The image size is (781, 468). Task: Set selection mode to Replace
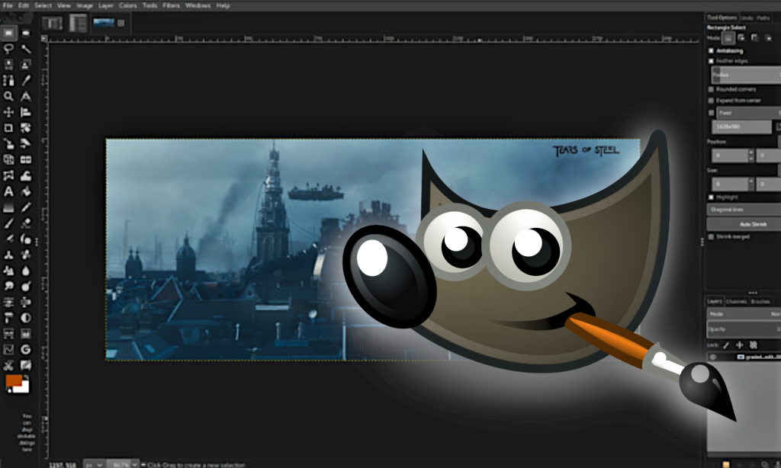tap(728, 38)
